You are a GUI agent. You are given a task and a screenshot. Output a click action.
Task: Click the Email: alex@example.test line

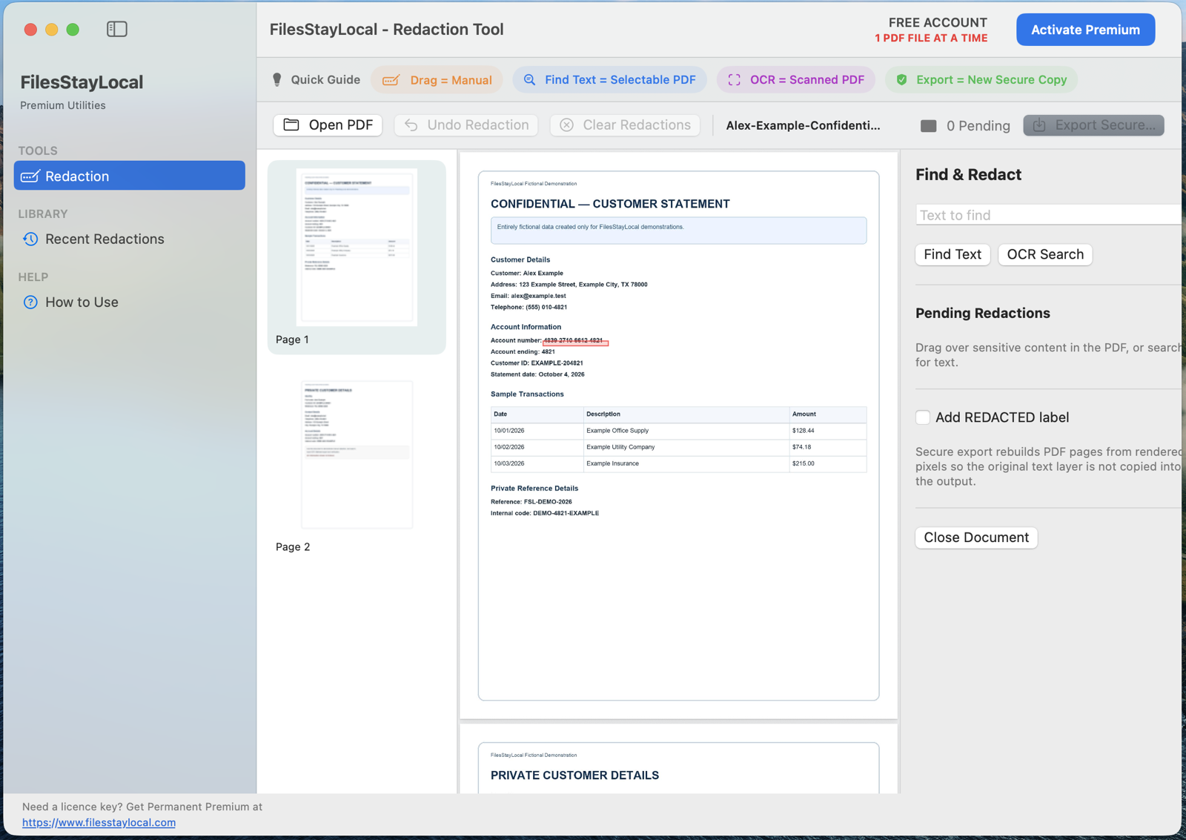[529, 296]
